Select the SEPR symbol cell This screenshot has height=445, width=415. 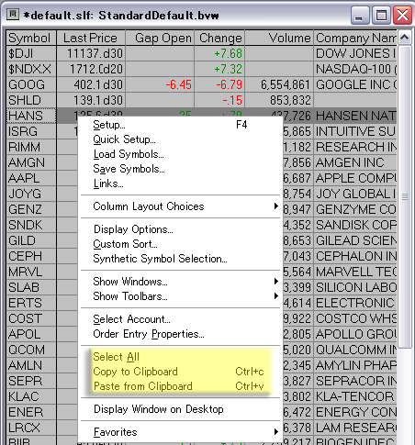click(31, 382)
